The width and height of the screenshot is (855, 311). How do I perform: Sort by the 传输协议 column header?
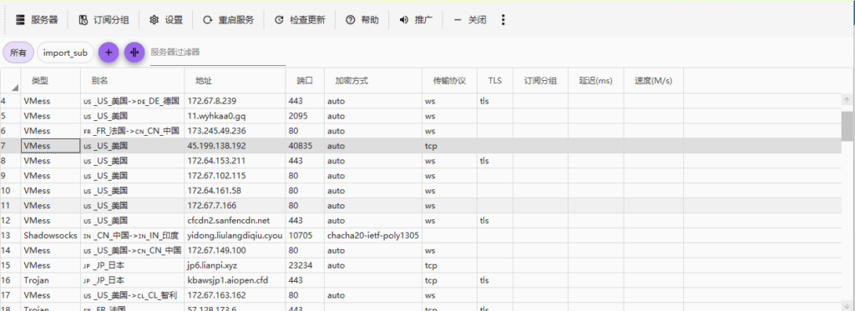pyautogui.click(x=450, y=81)
